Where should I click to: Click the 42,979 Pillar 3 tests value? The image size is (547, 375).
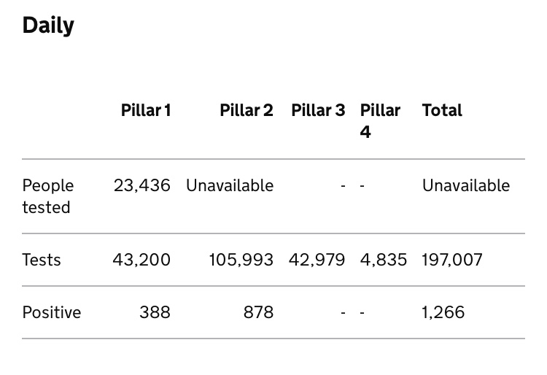point(317,260)
